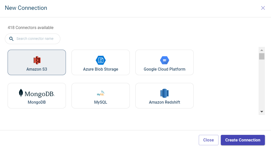Click the Azure Blob Storage hexagon icon
The image size is (271, 149).
point(101,60)
